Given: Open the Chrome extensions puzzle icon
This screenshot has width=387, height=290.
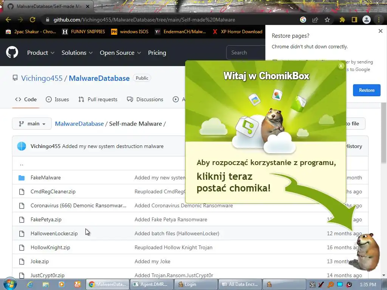Looking at the screenshot, I should [x=342, y=20].
